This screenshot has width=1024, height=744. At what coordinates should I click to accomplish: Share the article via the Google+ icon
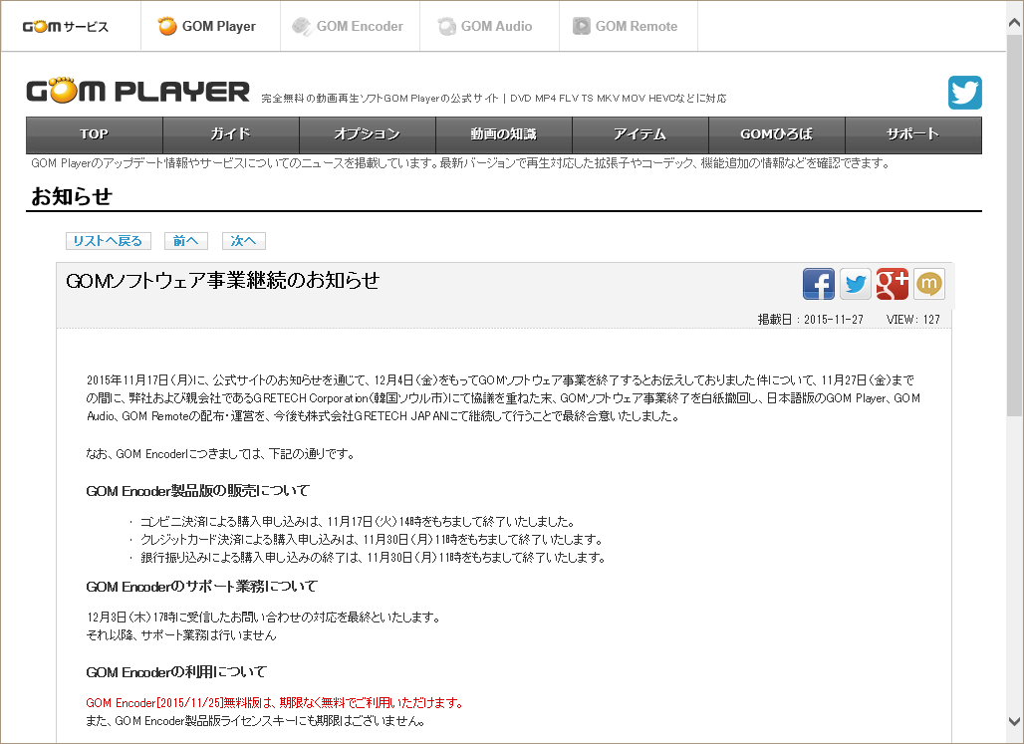click(893, 284)
